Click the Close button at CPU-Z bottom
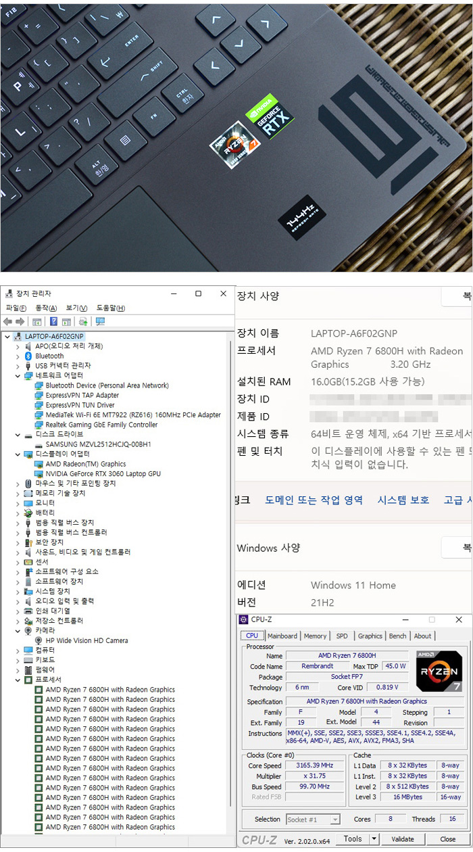 (448, 839)
